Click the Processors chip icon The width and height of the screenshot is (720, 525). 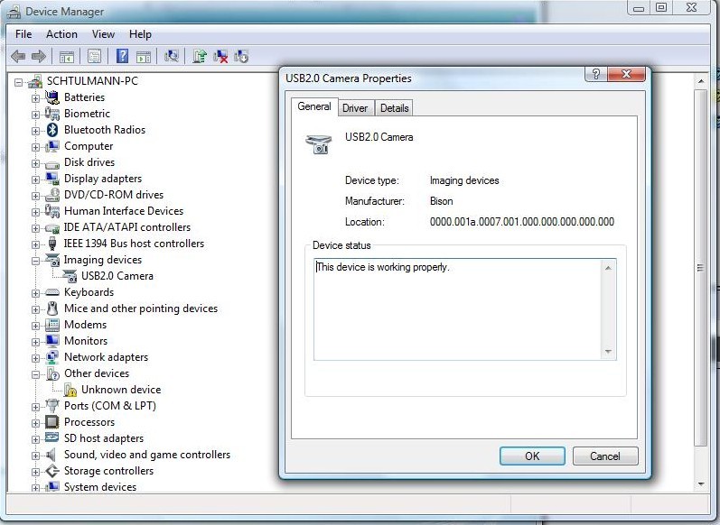(x=51, y=422)
